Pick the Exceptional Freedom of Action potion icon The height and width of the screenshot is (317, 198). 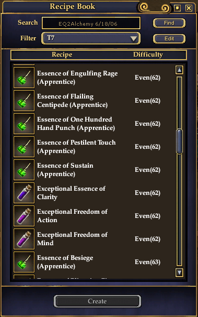click(x=24, y=216)
